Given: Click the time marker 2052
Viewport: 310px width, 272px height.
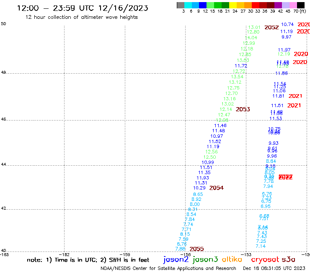Looking at the screenshot, I should (x=271, y=28).
